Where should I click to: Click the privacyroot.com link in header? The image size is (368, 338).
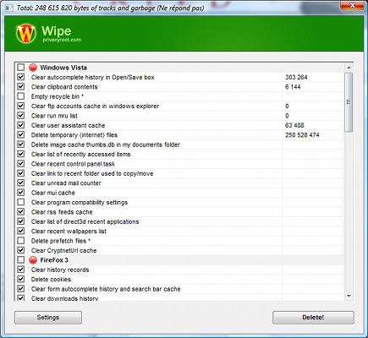click(62, 40)
